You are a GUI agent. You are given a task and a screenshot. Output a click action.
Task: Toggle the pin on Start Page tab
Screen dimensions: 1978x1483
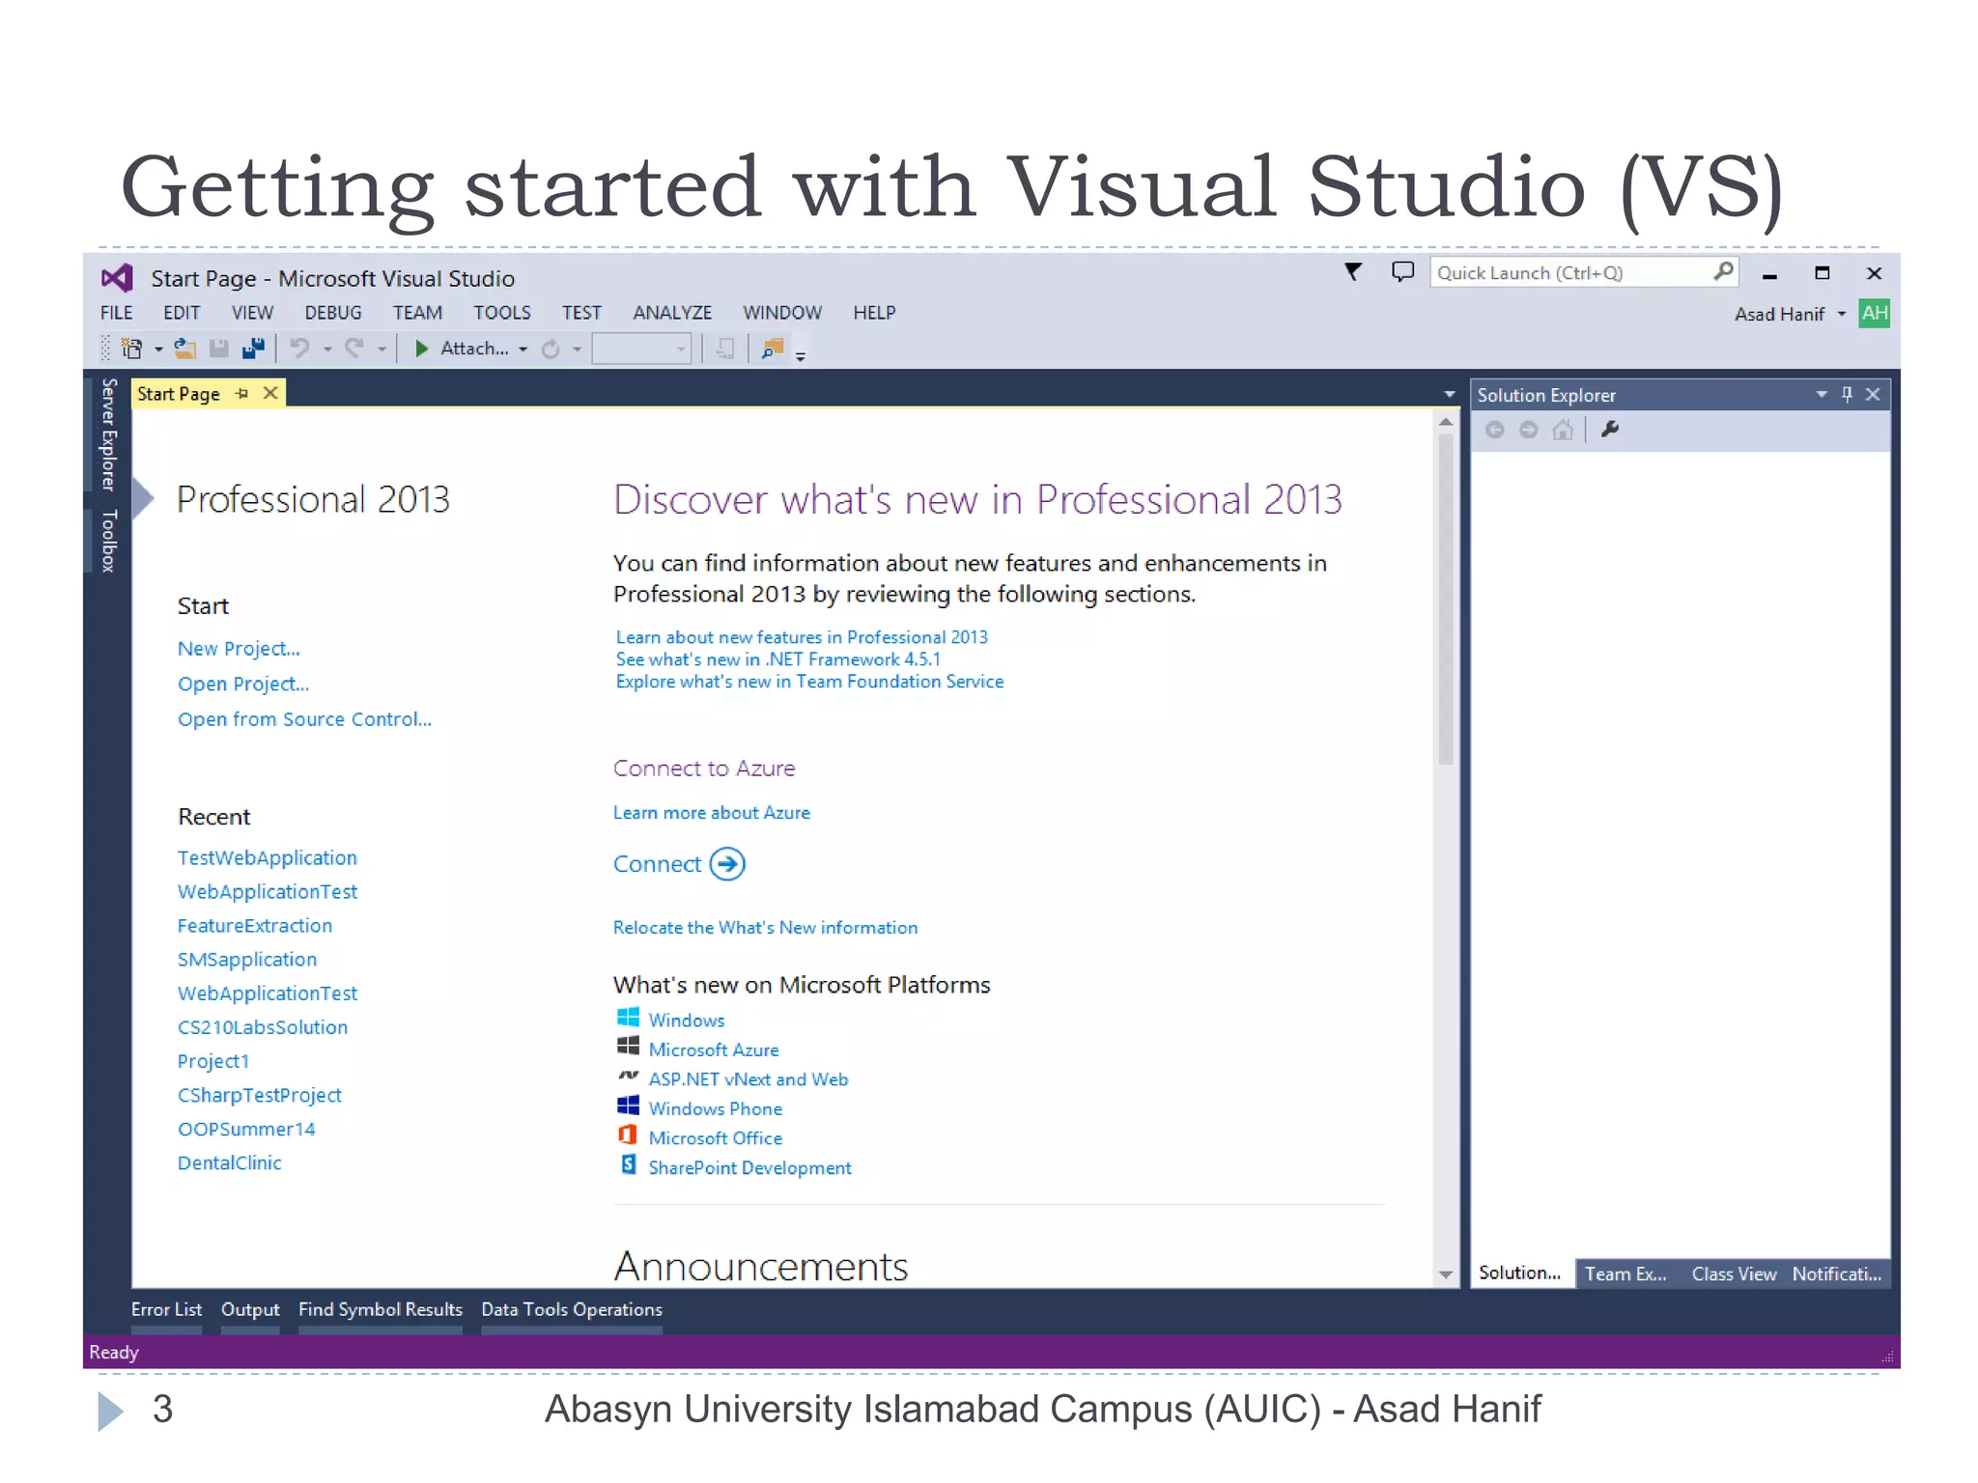[241, 394]
